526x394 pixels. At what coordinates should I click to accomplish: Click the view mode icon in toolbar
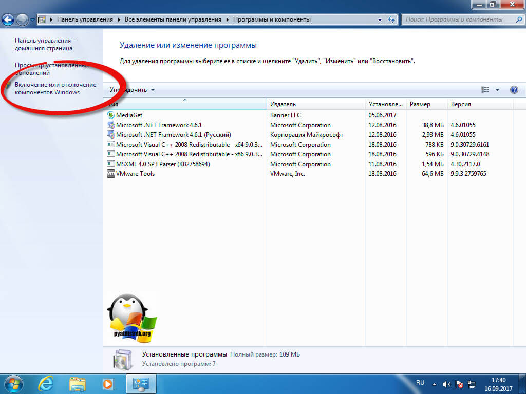coord(485,90)
